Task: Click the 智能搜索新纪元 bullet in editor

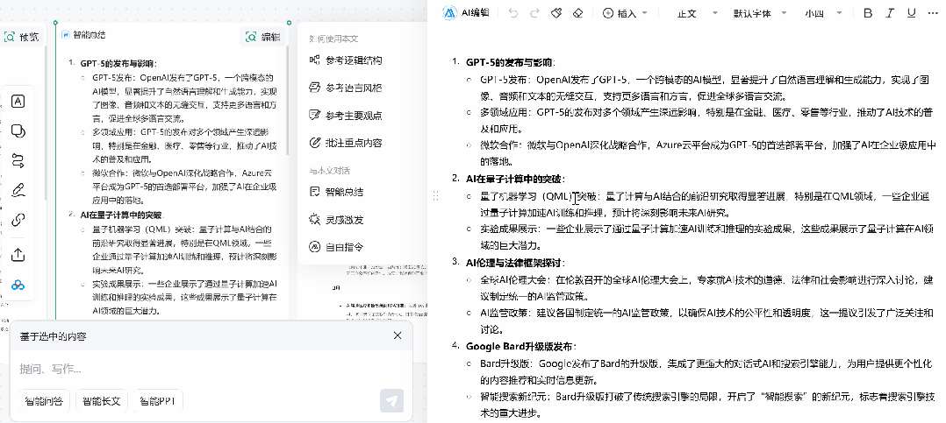Action: click(x=707, y=405)
